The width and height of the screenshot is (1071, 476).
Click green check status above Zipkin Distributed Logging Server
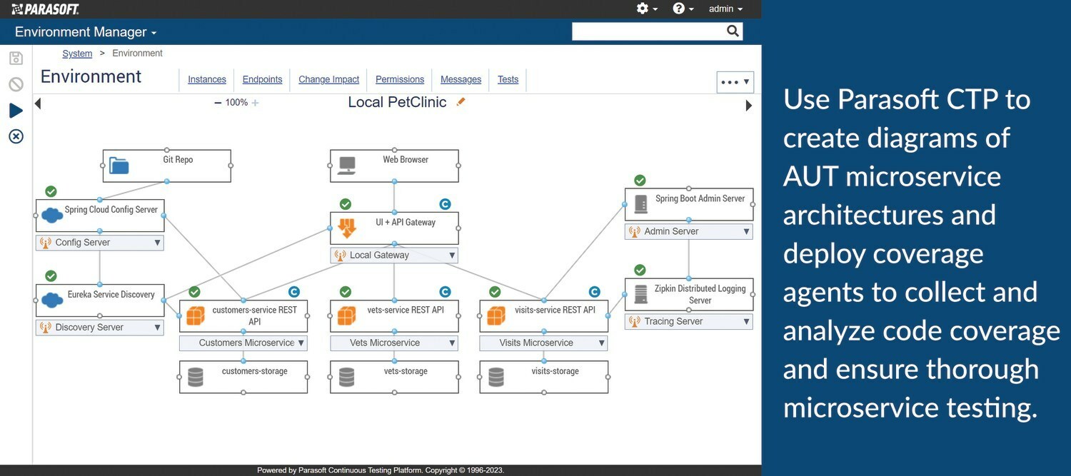(640, 270)
